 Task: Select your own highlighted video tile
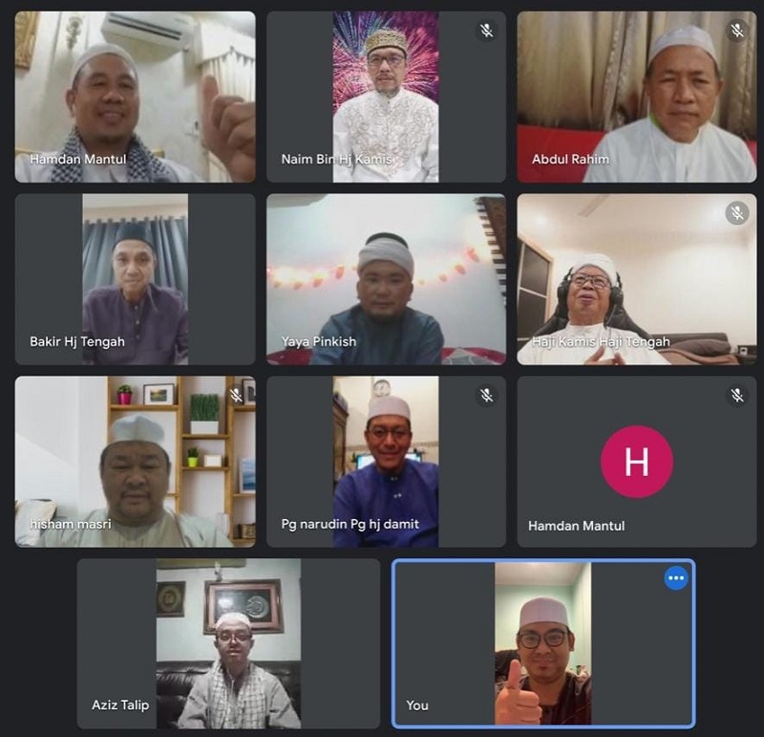[543, 644]
